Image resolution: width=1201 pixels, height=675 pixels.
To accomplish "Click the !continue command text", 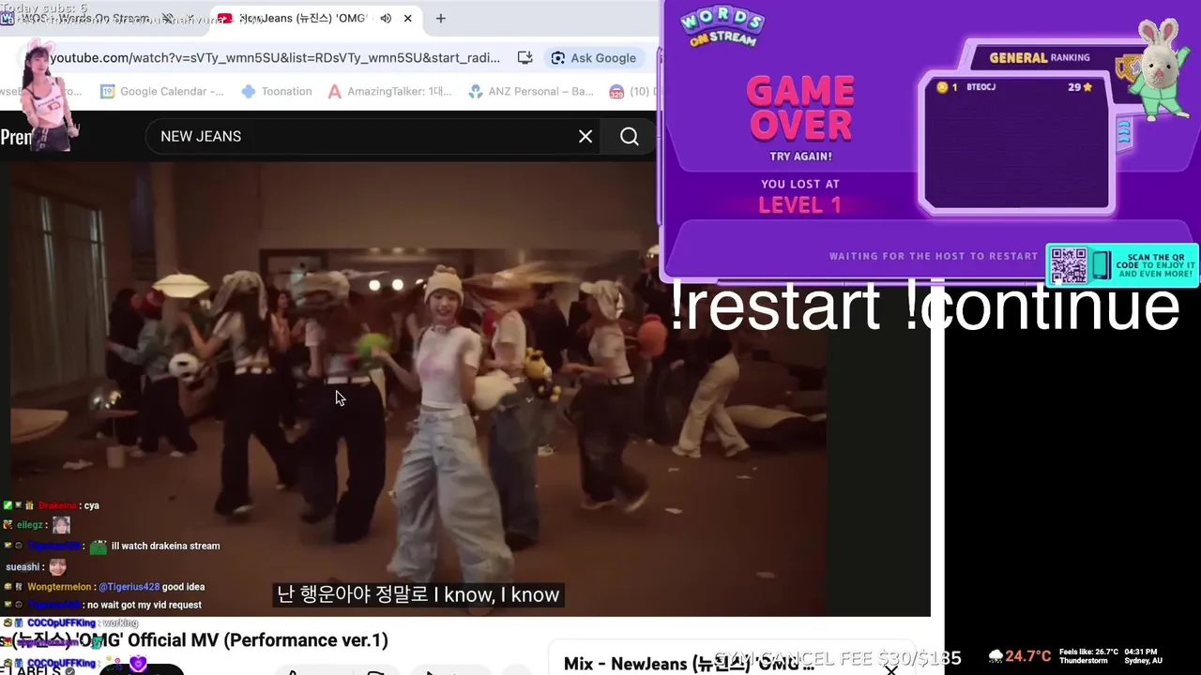I will click(1042, 307).
